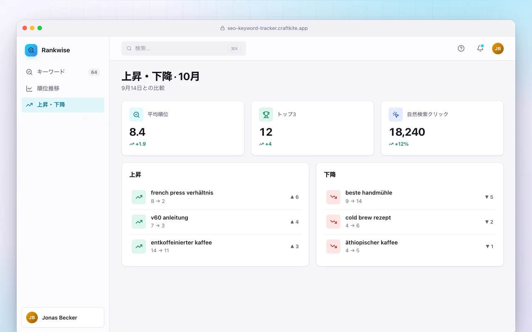Click trend-up icon for entkoffeinierter kaffee
Image resolution: width=532 pixels, height=332 pixels.
coord(139,247)
